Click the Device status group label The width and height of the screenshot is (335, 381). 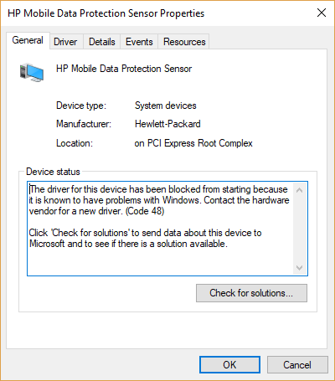(53, 172)
